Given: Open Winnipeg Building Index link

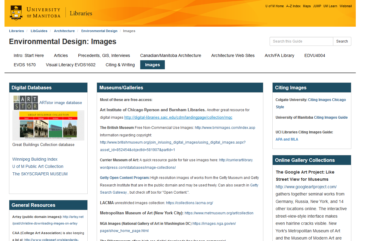Looking at the screenshot, I should pos(35,159).
